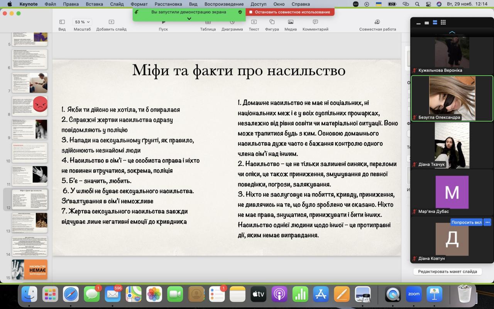Open the 53% zoom scale dropdown
494x309 pixels.
pos(82,22)
